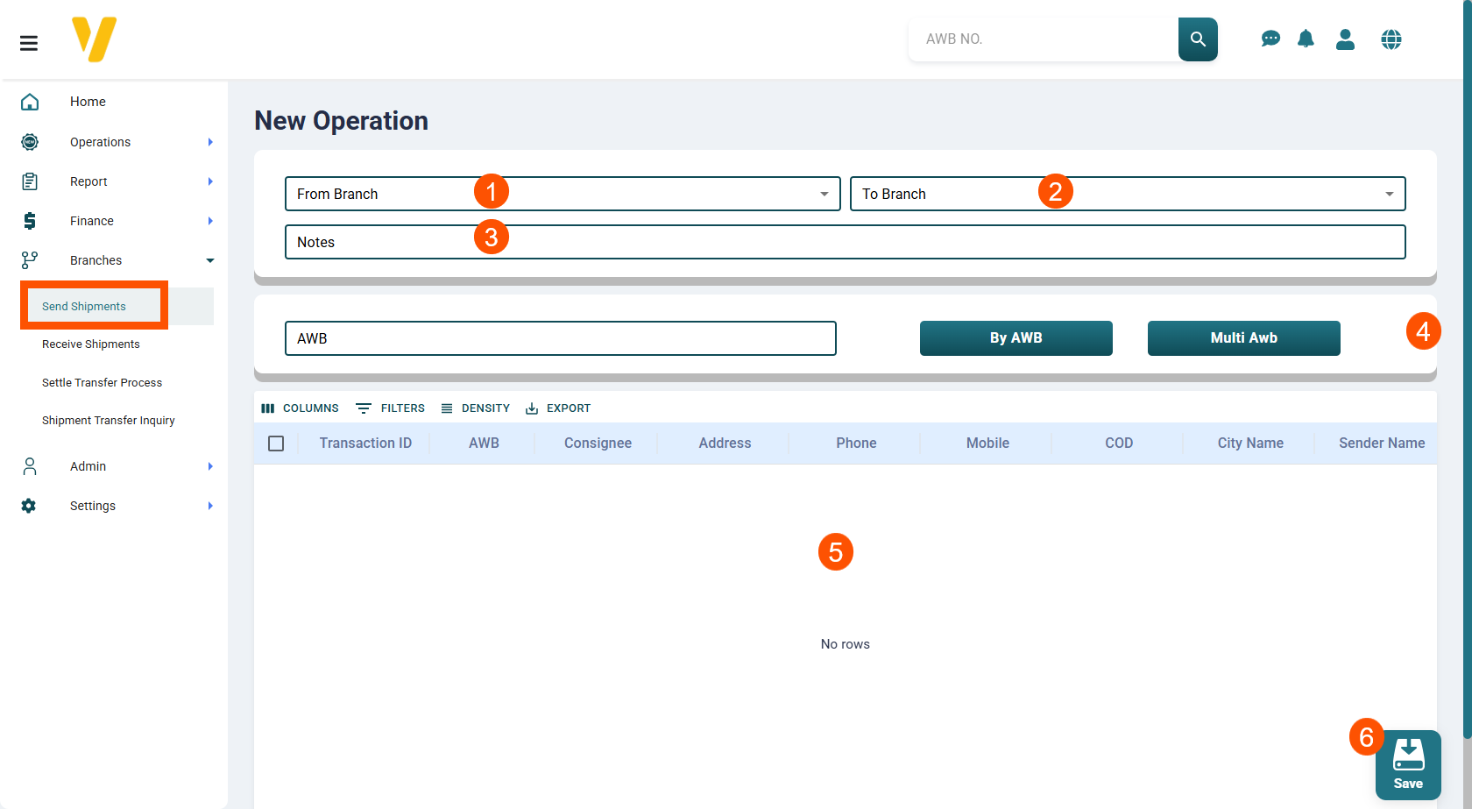Click the By AWB button

(x=1016, y=338)
